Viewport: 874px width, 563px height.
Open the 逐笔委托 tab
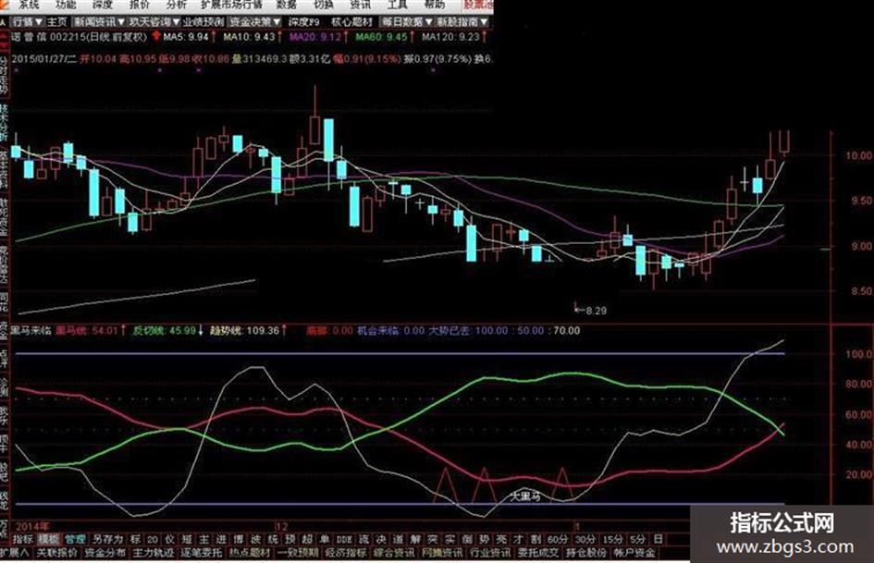click(202, 553)
